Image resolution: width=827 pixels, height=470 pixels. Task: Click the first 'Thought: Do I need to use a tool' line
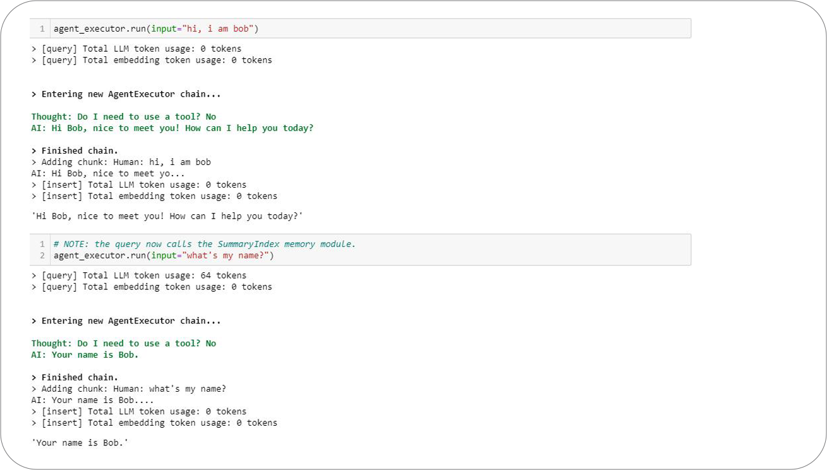124,117
